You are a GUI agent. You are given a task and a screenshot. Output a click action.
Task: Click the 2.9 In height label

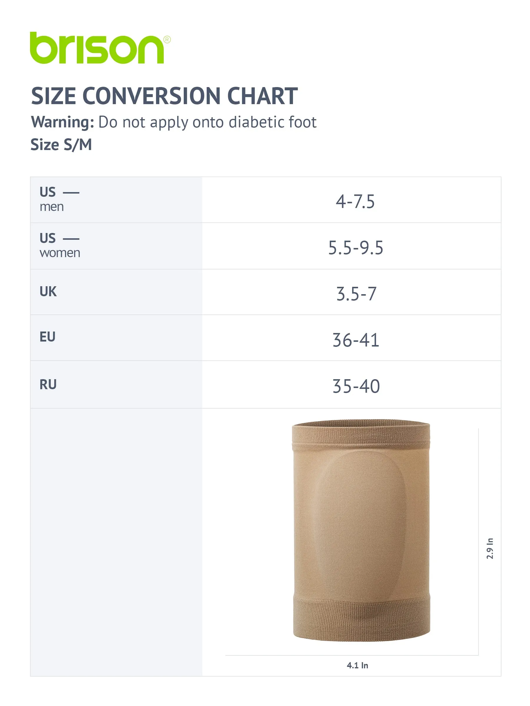pyautogui.click(x=490, y=549)
